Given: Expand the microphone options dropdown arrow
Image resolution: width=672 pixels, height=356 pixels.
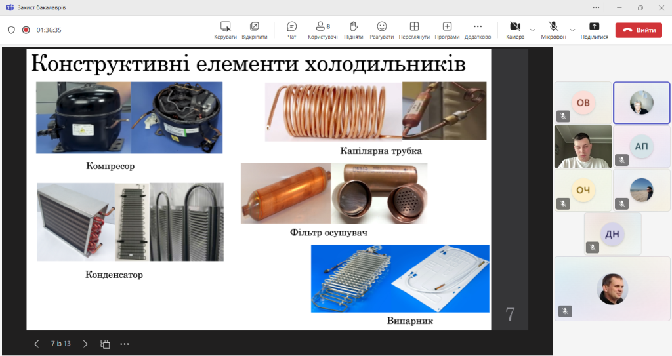Looking at the screenshot, I should click(572, 30).
